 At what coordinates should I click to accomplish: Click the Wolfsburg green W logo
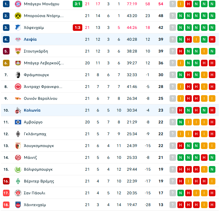pos(18,169)
